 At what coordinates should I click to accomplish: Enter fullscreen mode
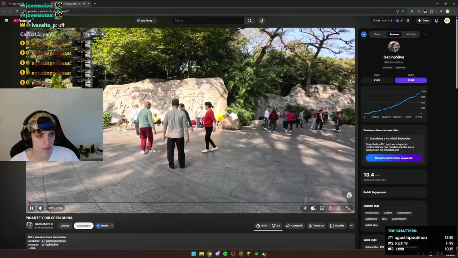pos(348,208)
